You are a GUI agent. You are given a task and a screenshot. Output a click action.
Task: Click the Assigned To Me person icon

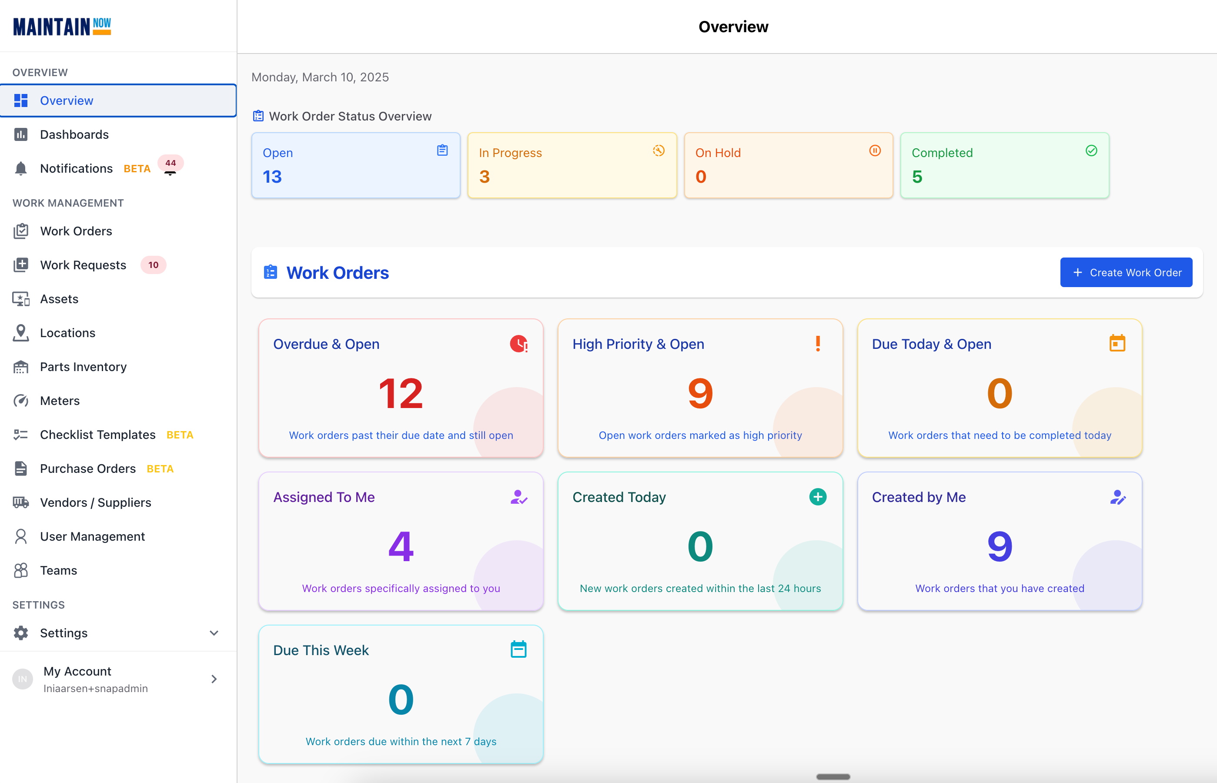[x=518, y=497]
